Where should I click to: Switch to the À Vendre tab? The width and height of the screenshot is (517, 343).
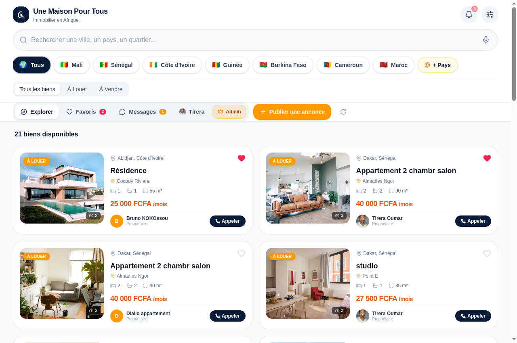pyautogui.click(x=111, y=89)
